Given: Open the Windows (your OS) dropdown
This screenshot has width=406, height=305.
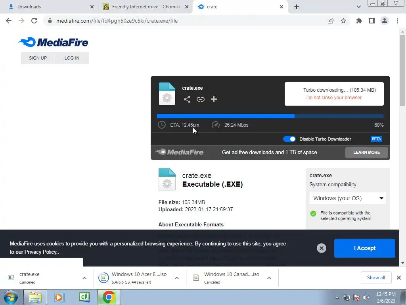Looking at the screenshot, I should [x=348, y=198].
